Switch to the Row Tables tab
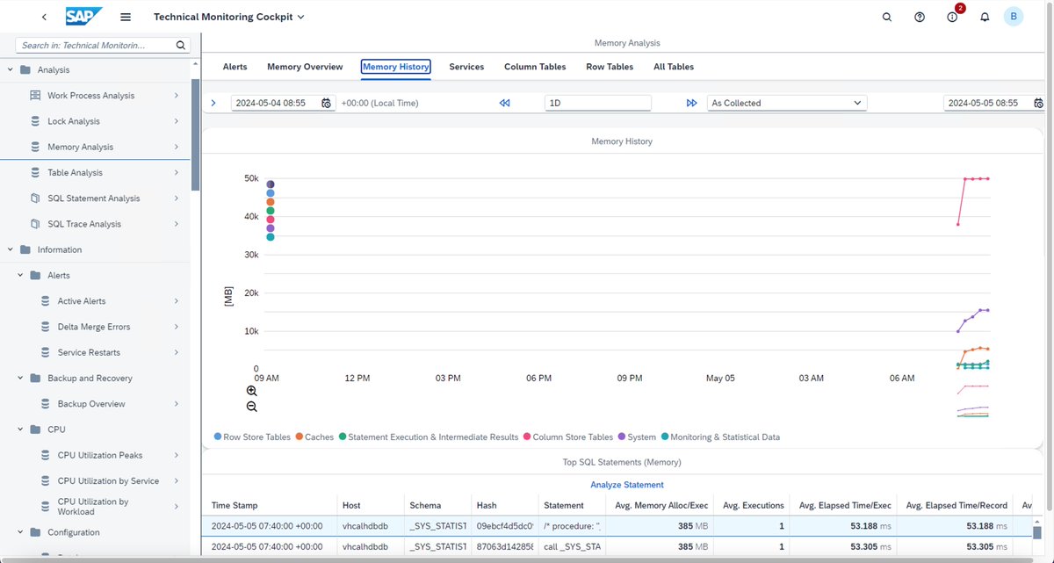The image size is (1054, 563). (610, 67)
